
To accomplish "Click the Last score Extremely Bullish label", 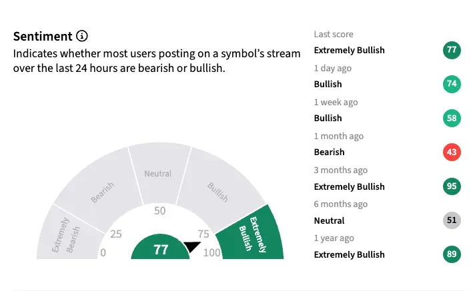I will tap(349, 50).
